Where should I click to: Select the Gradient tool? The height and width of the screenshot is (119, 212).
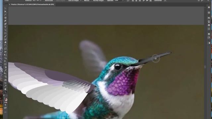click(5, 67)
